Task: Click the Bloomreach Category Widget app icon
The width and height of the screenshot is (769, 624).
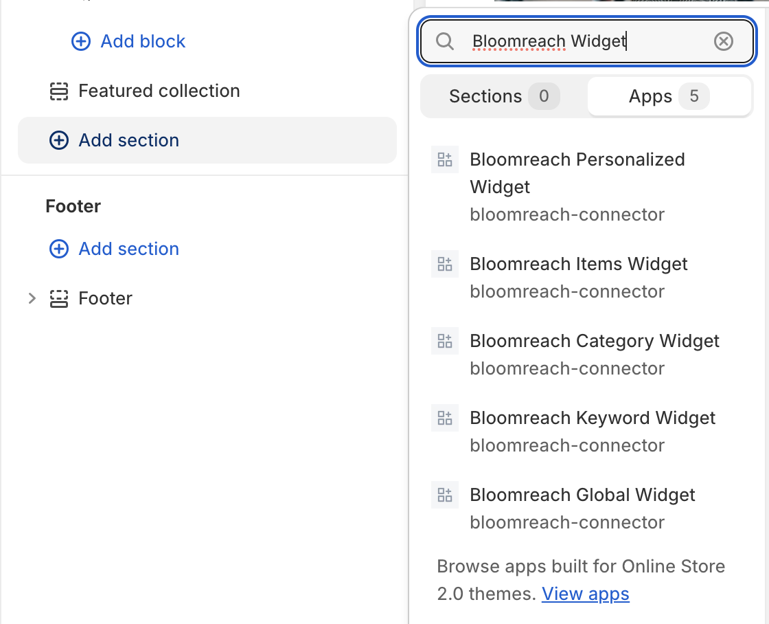Action: pyautogui.click(x=445, y=342)
